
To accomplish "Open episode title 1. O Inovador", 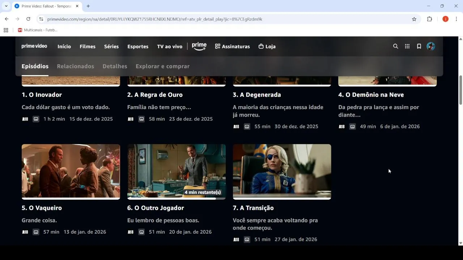I will pyautogui.click(x=42, y=95).
